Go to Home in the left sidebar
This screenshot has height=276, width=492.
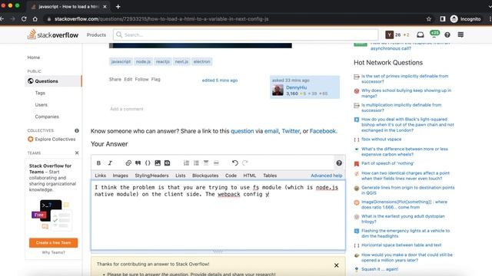point(34,58)
